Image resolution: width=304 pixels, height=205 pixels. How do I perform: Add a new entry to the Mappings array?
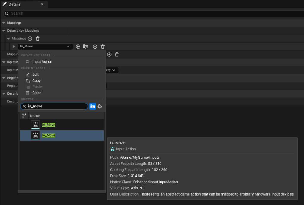coord(30,39)
